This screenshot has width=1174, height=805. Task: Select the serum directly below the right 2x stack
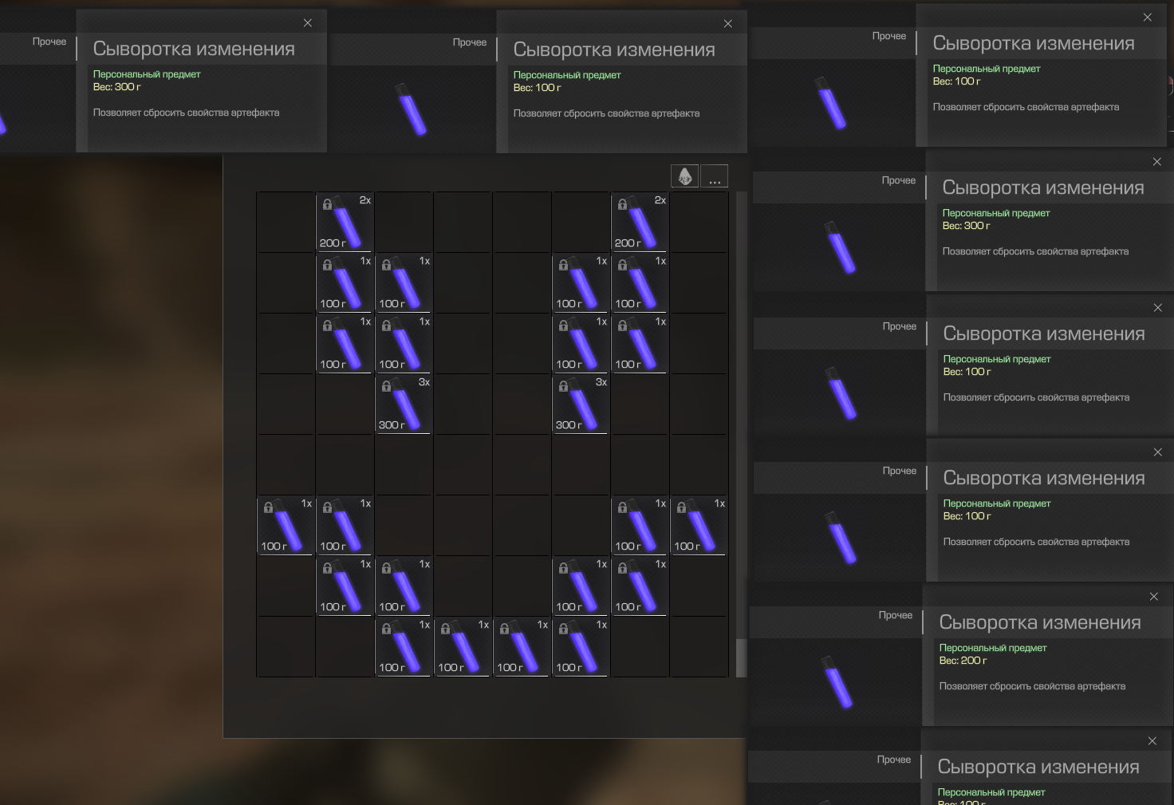(x=640, y=282)
